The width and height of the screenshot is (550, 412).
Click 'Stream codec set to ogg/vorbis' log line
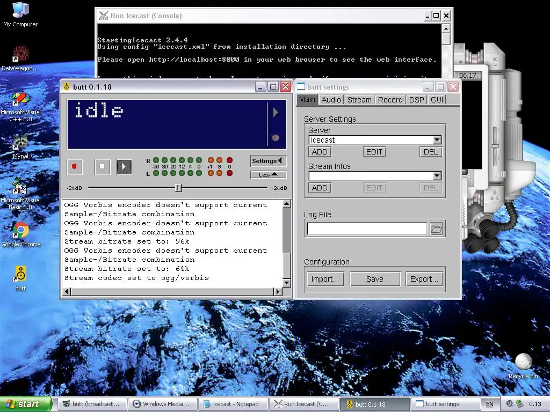pyautogui.click(x=136, y=278)
